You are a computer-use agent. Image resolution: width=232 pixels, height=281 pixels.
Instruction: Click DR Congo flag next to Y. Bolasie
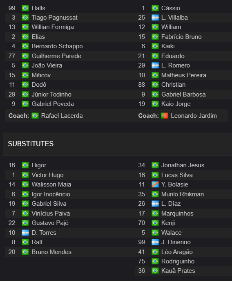pyautogui.click(x=155, y=184)
